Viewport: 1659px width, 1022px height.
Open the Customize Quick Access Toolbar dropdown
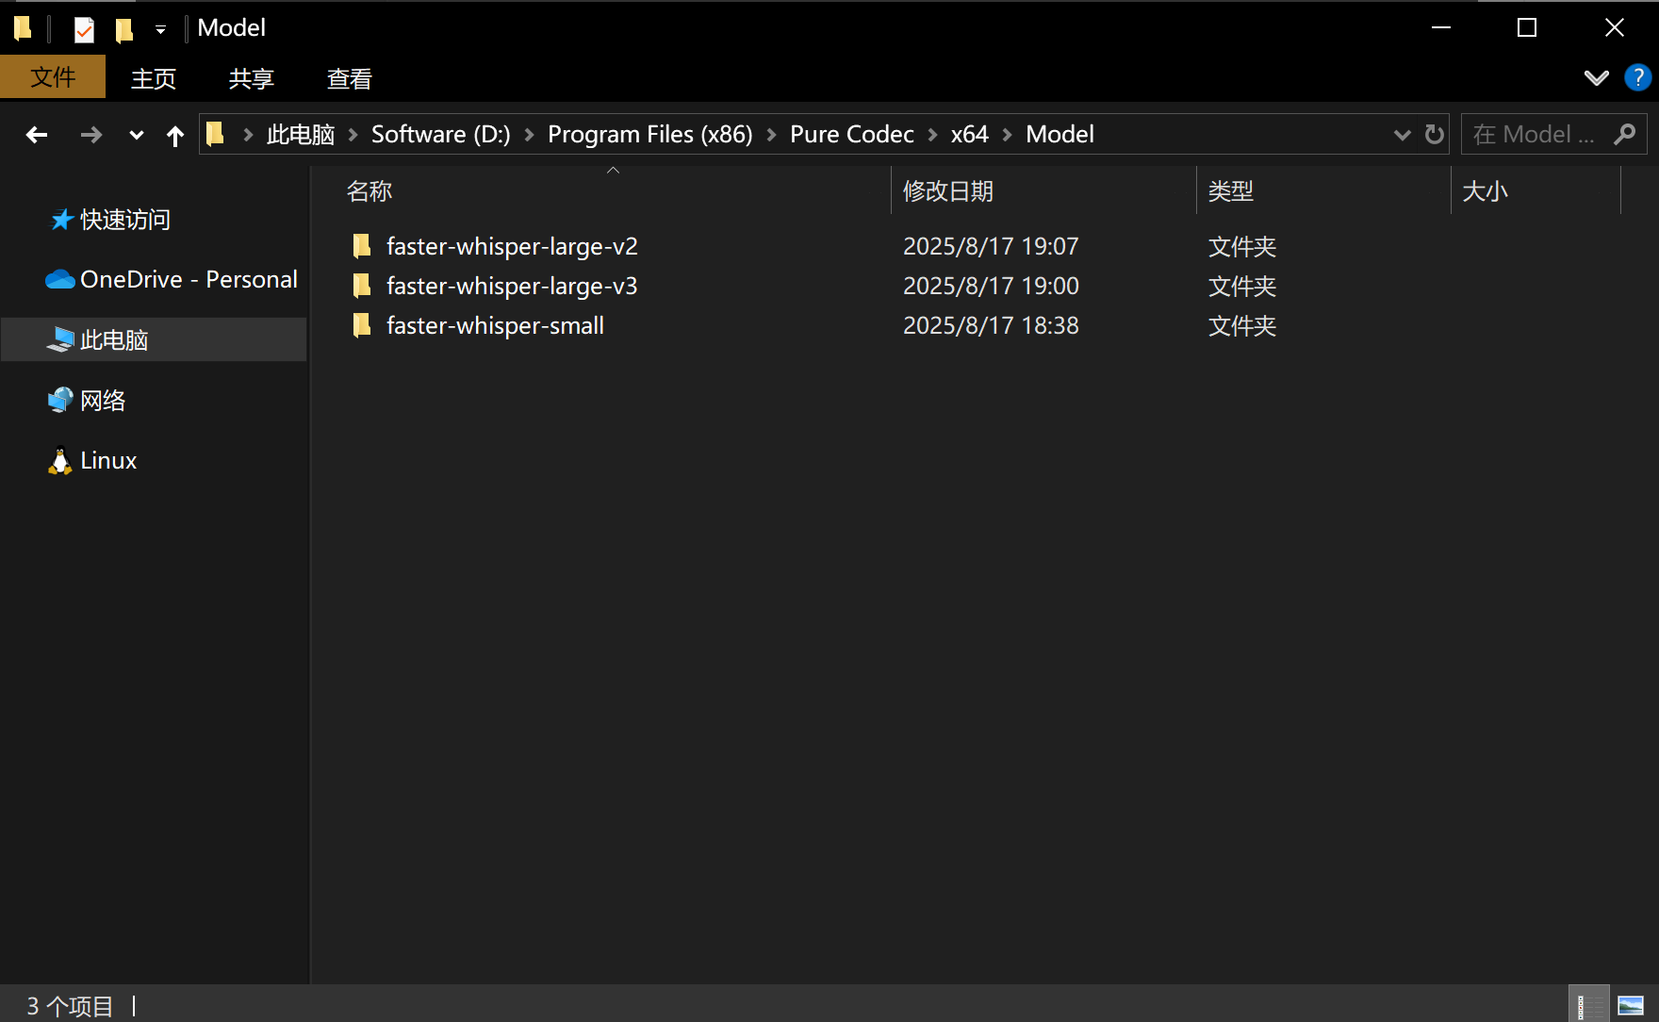click(x=160, y=30)
